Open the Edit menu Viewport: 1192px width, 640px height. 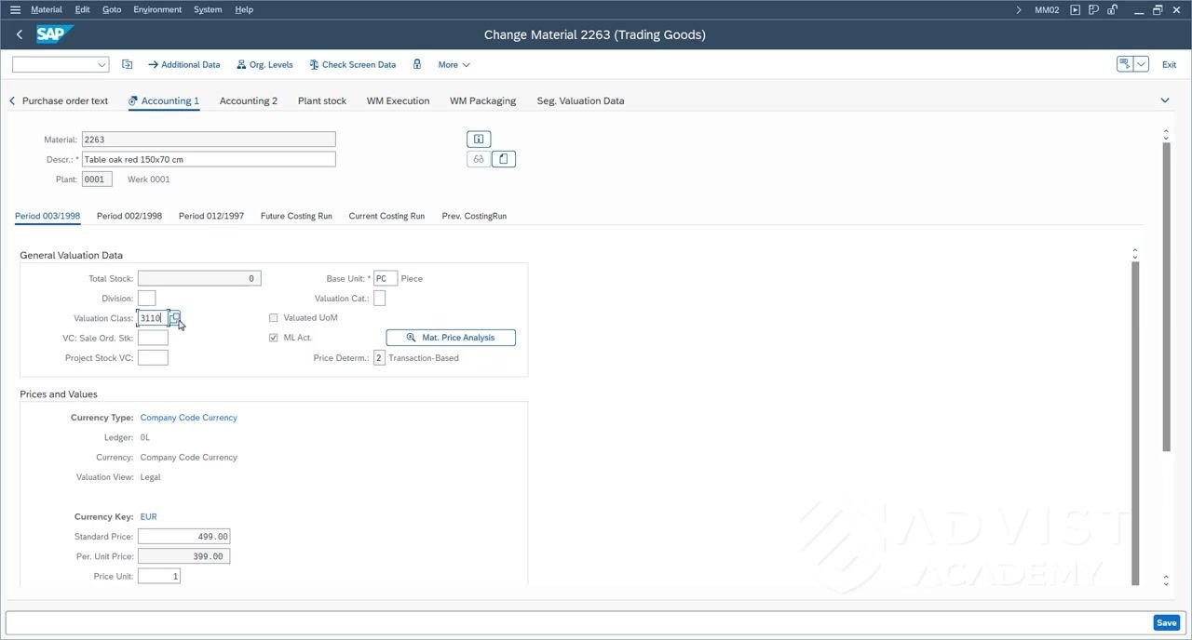(83, 9)
